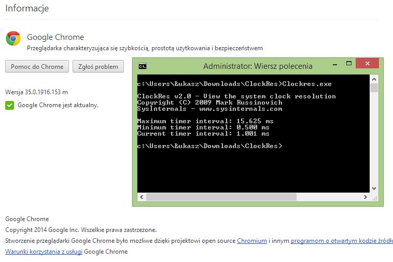Click the 'Zgłoś problem' button

99,66
